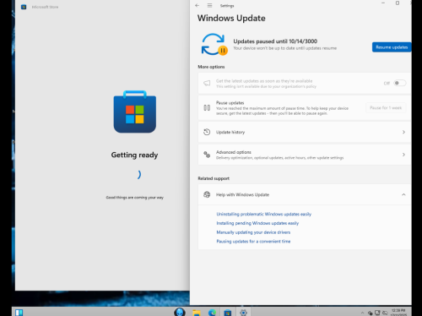Collapse Help with Windows Update section

coord(403,194)
